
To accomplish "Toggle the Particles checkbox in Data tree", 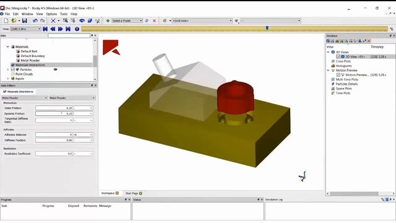I will (13, 69).
